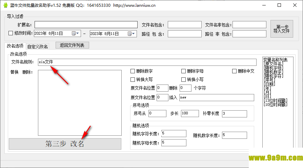Select [随机字母] in variable list
303x168 pixels.
(x=274, y=68)
